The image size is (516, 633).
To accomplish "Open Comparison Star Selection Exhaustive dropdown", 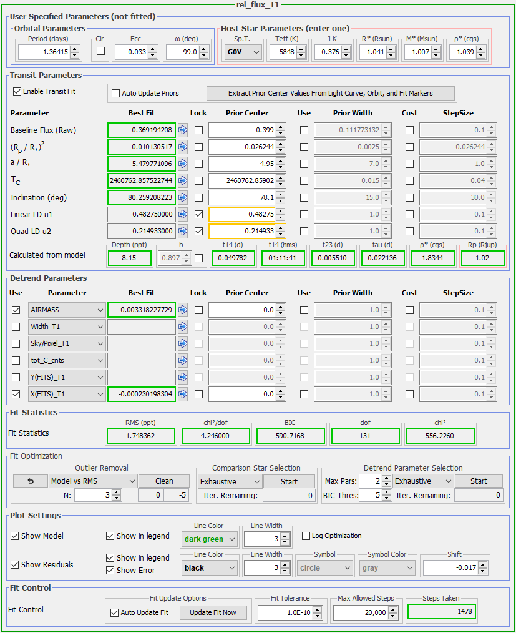I will pos(230,481).
